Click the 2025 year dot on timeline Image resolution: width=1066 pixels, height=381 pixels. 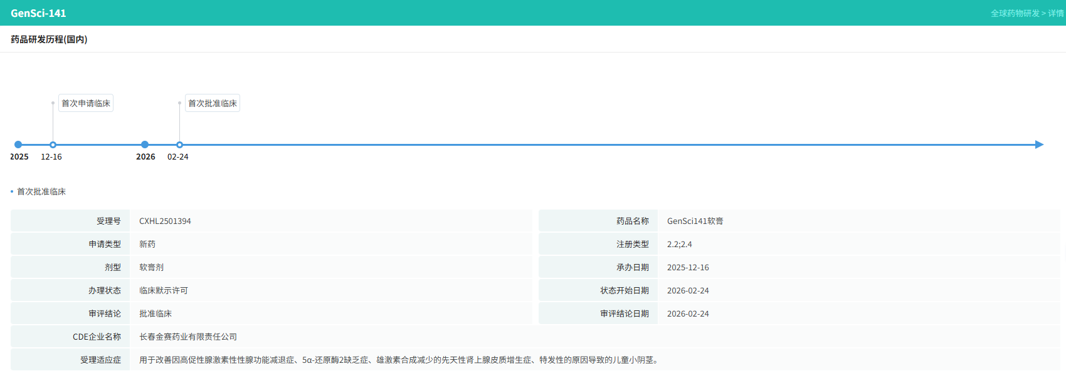coord(18,145)
